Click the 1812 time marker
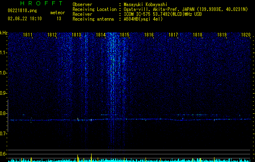This screenshot has width=255, height=162. [x=52, y=35]
